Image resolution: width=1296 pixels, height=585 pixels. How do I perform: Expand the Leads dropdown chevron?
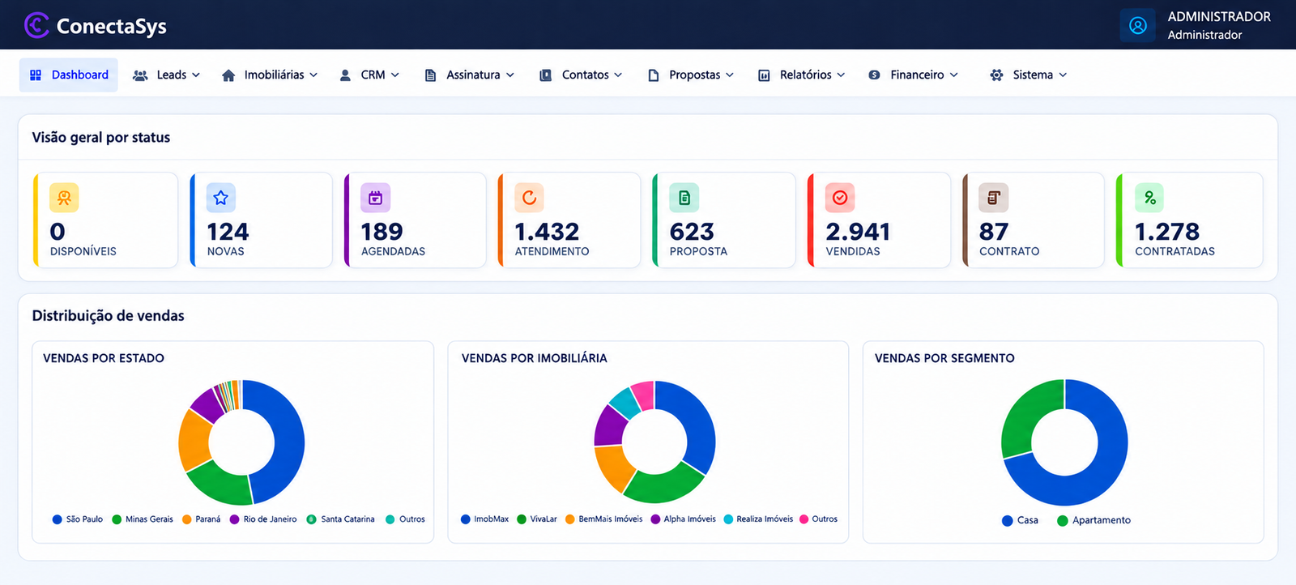(x=196, y=75)
